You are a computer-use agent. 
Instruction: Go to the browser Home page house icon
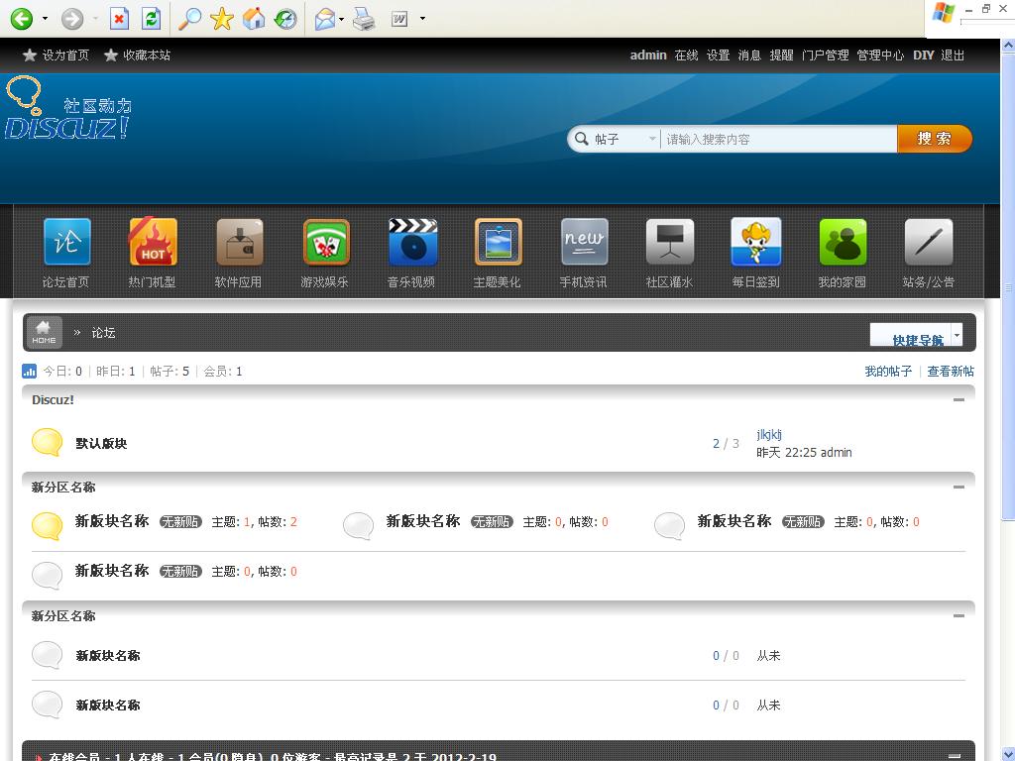point(254,18)
